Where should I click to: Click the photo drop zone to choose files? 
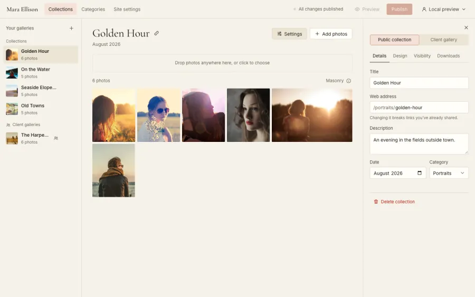222,63
